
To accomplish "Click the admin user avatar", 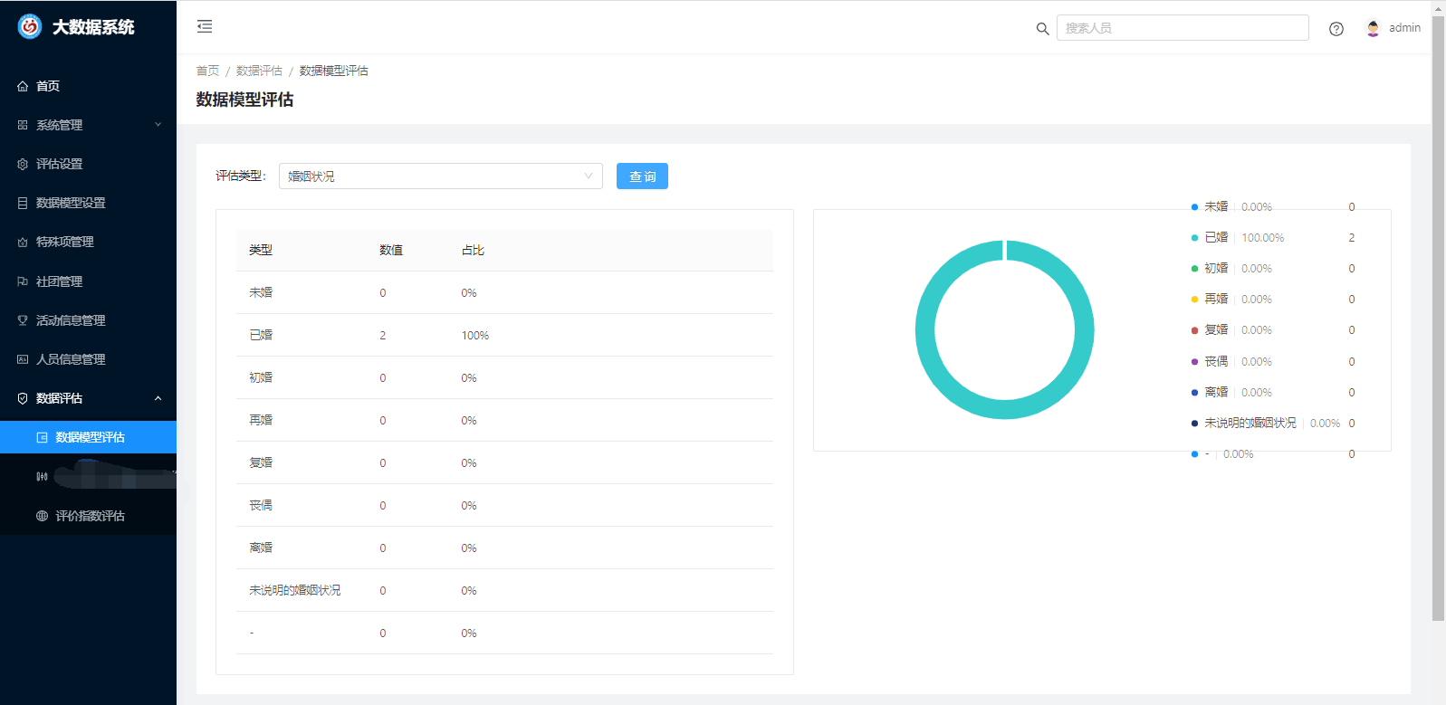I will point(1373,28).
